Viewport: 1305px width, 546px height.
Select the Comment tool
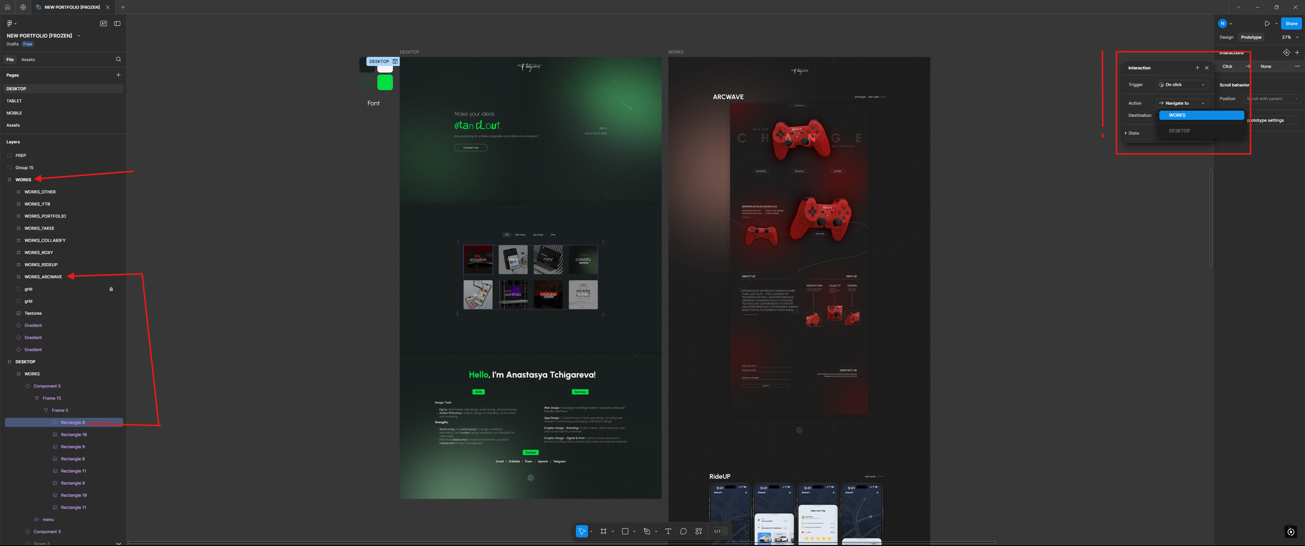[x=683, y=531]
